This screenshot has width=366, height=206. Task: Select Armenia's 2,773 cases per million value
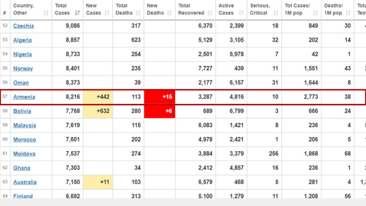310,97
